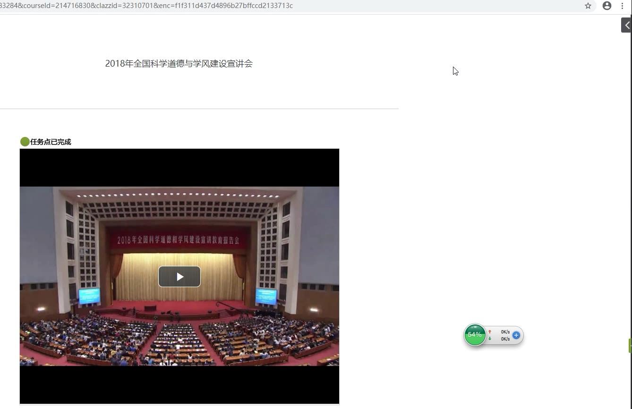Bookmark this page with the star icon

point(588,6)
